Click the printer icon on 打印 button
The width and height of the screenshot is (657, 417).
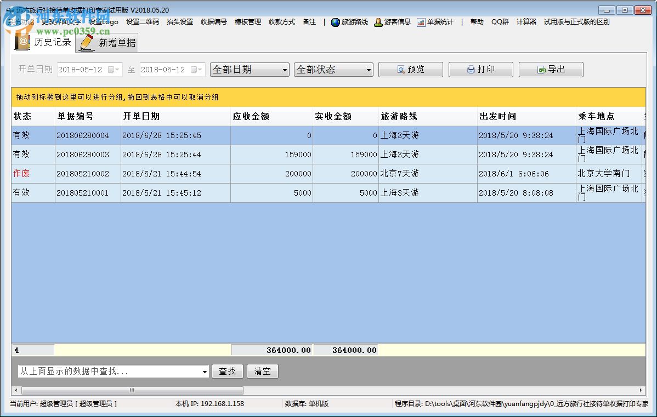[471, 69]
